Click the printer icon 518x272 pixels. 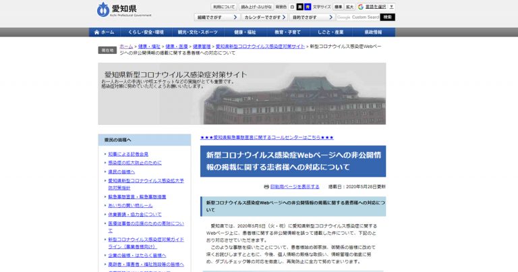tap(266, 187)
